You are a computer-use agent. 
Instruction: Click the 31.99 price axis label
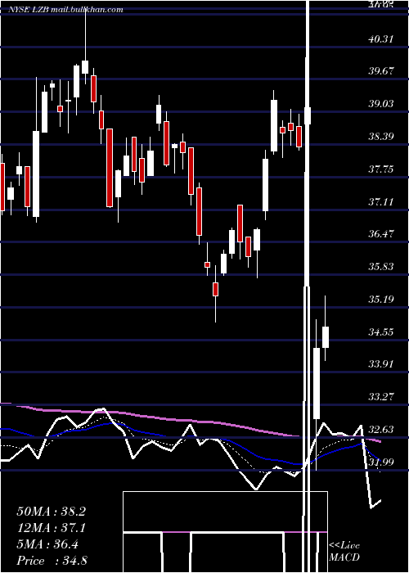click(x=381, y=462)
